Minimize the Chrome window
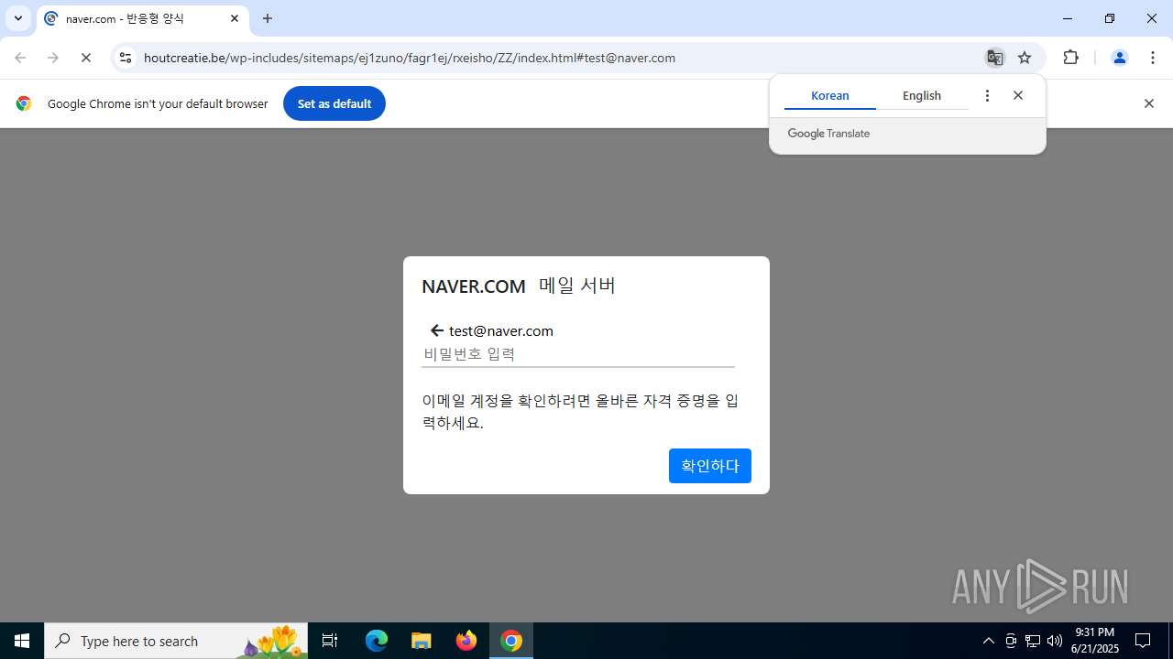 click(1067, 18)
